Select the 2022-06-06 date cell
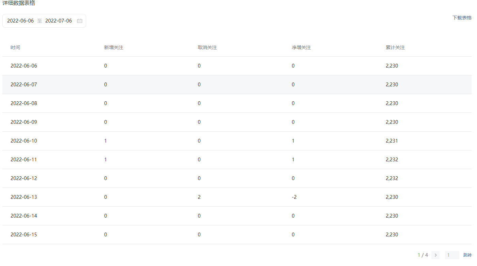This screenshot has height=266, width=477. [24, 66]
